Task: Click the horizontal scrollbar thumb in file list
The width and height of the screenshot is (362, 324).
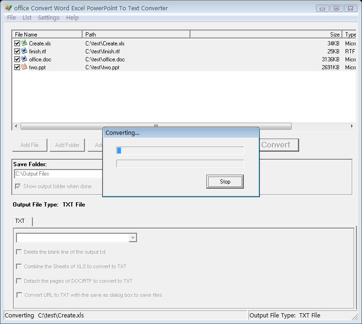Action: point(156,126)
